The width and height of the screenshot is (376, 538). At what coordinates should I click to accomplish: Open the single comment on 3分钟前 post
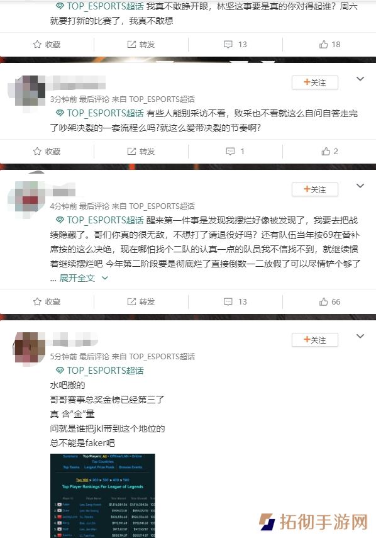pyautogui.click(x=235, y=151)
